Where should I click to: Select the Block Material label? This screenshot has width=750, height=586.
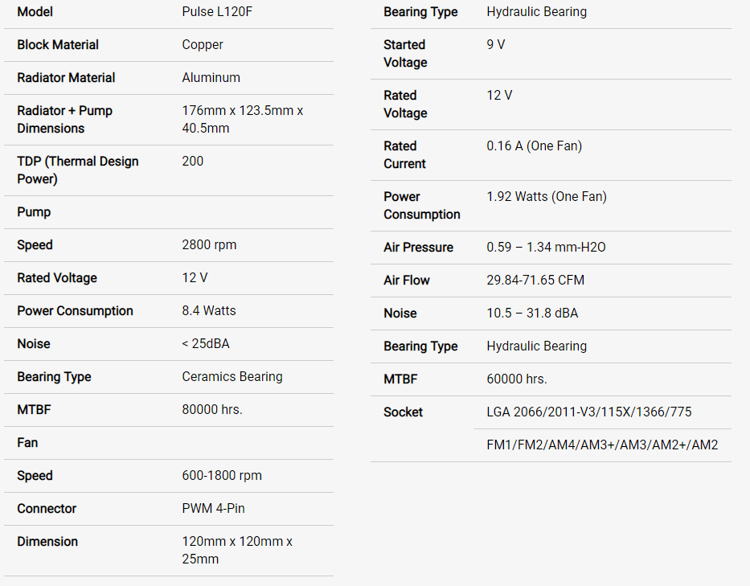tap(58, 45)
